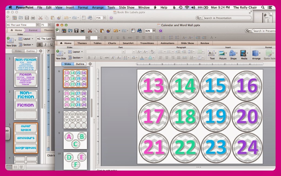Select the Slides pane button in Calendar window

coord(68,64)
